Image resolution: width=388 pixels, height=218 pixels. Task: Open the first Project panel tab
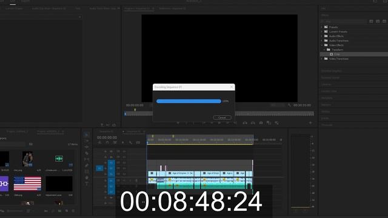tap(18, 131)
